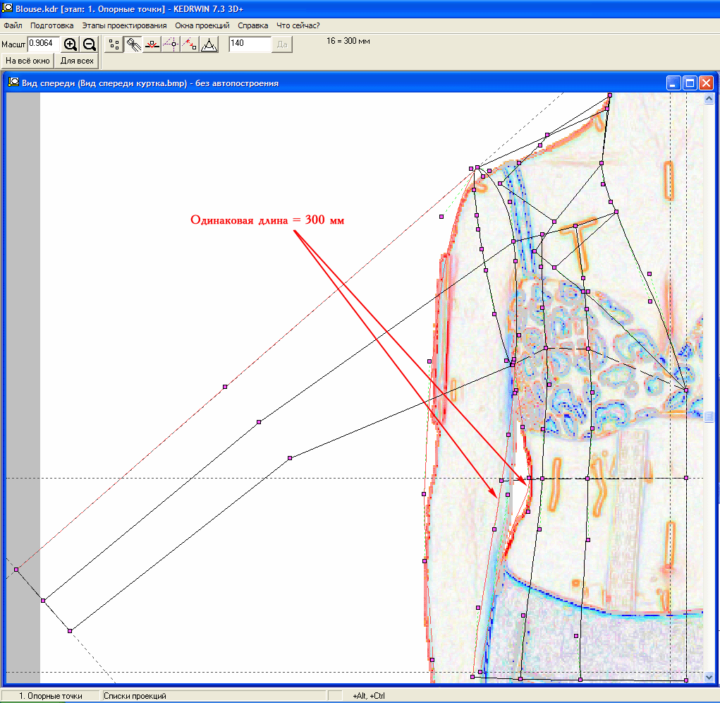
Task: Click the zoom out magnifier icon
Action: [x=89, y=44]
